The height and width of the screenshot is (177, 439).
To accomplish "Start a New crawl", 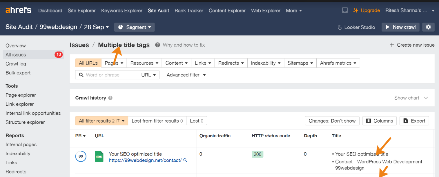I will 400,27.
